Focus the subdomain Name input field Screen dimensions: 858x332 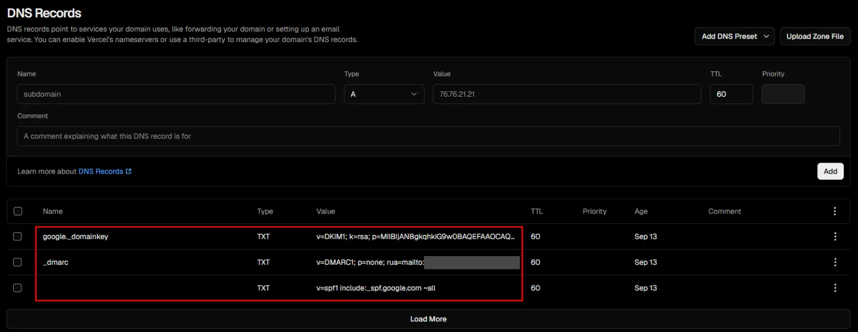coord(176,94)
